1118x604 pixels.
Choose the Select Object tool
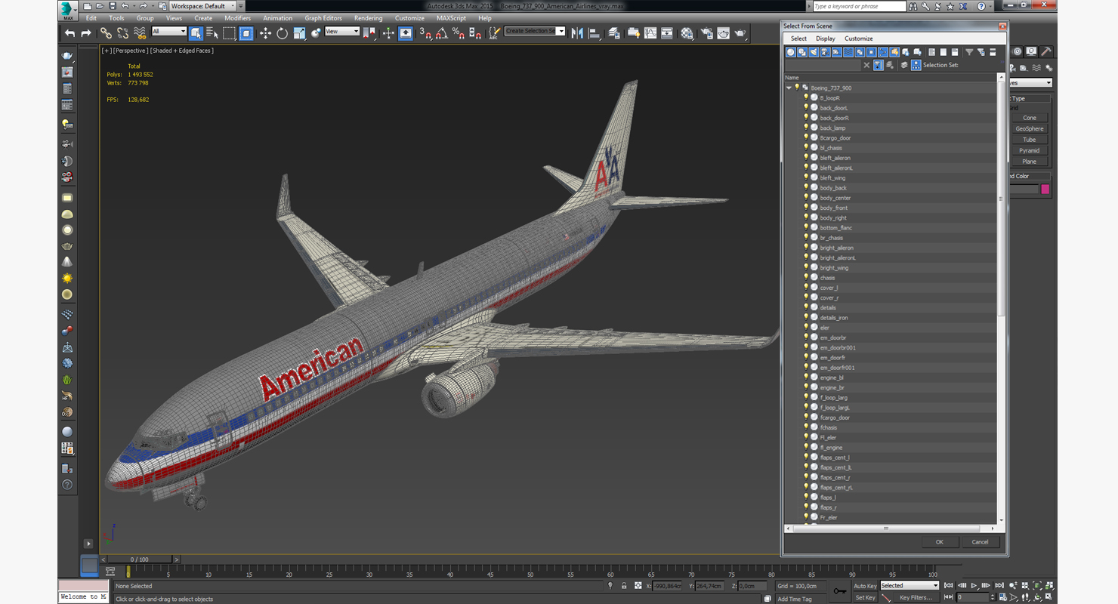tap(196, 33)
